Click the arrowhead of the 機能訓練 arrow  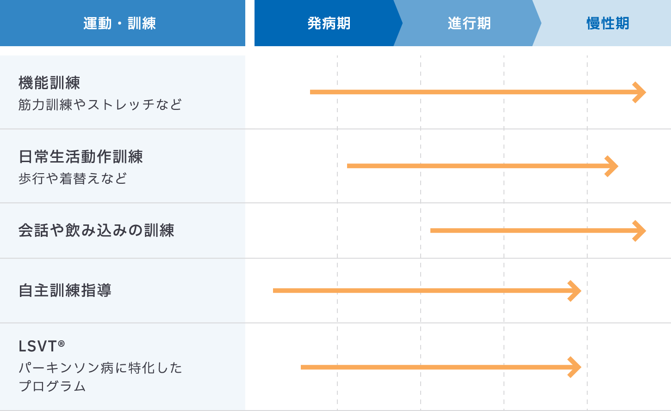click(640, 92)
